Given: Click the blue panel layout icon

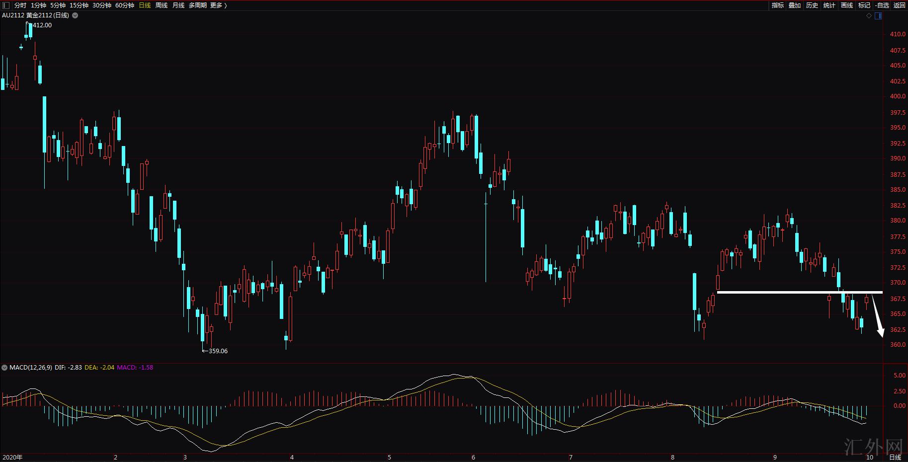Looking at the screenshot, I should point(878,16).
